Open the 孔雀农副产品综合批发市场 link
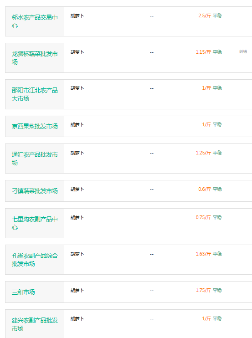 (35, 260)
